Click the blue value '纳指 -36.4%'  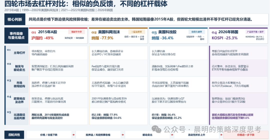(x=162, y=38)
